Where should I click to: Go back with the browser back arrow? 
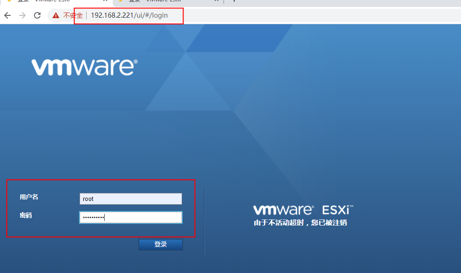click(7, 15)
